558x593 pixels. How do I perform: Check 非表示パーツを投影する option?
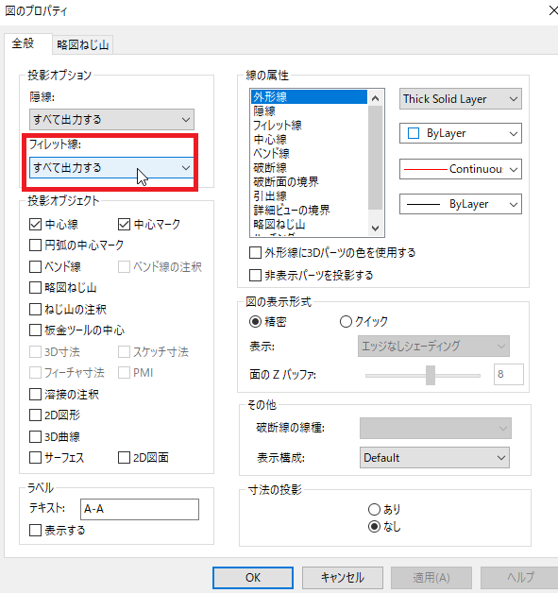click(255, 275)
